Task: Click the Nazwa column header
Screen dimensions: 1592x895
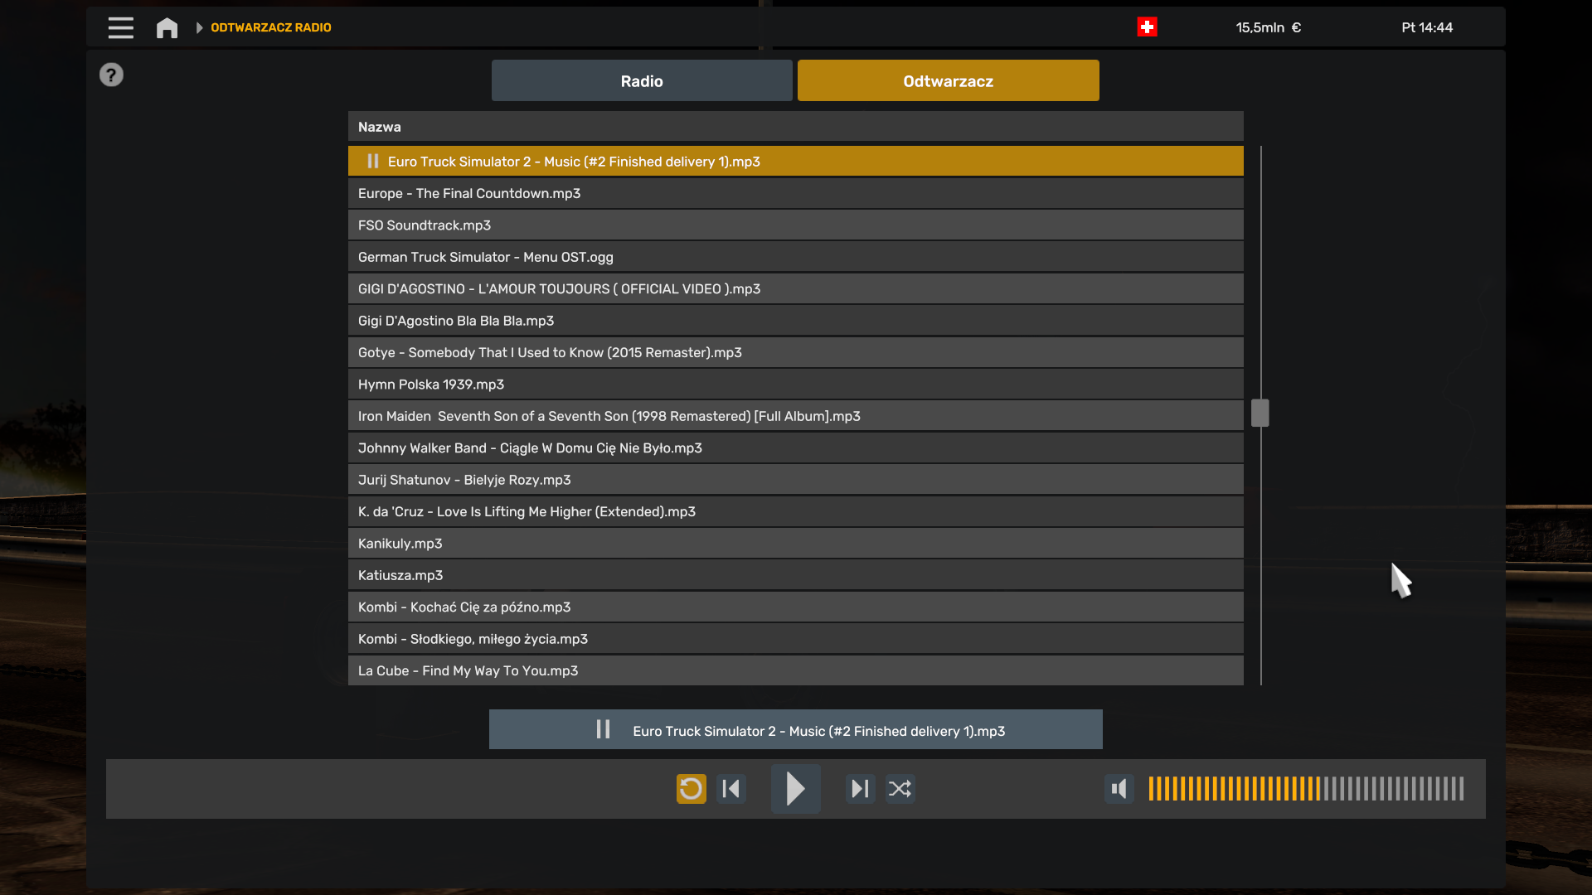Action: coord(380,127)
